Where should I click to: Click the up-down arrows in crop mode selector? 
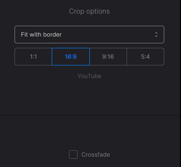click(156, 35)
